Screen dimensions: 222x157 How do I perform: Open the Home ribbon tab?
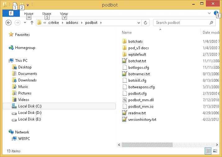coord(29,14)
